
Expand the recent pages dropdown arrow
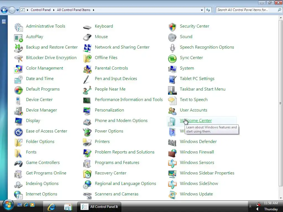click(x=17, y=10)
